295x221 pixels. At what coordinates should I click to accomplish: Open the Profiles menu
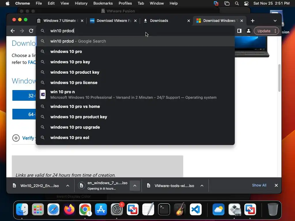tap(125, 3)
